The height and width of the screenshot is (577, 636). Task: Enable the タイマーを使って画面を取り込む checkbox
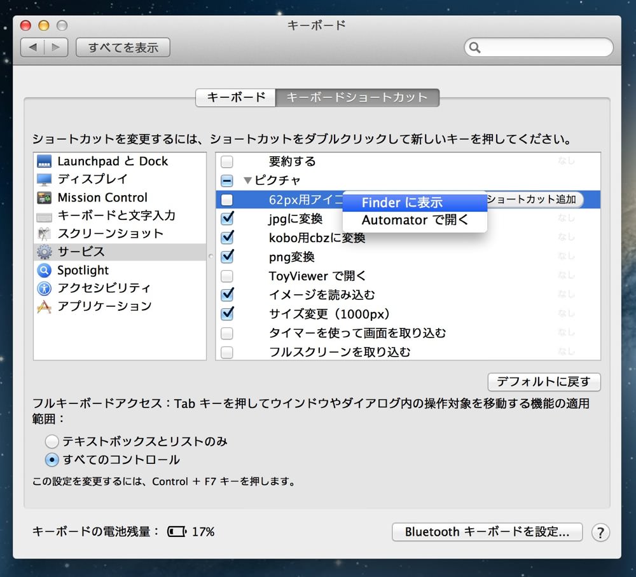click(227, 333)
